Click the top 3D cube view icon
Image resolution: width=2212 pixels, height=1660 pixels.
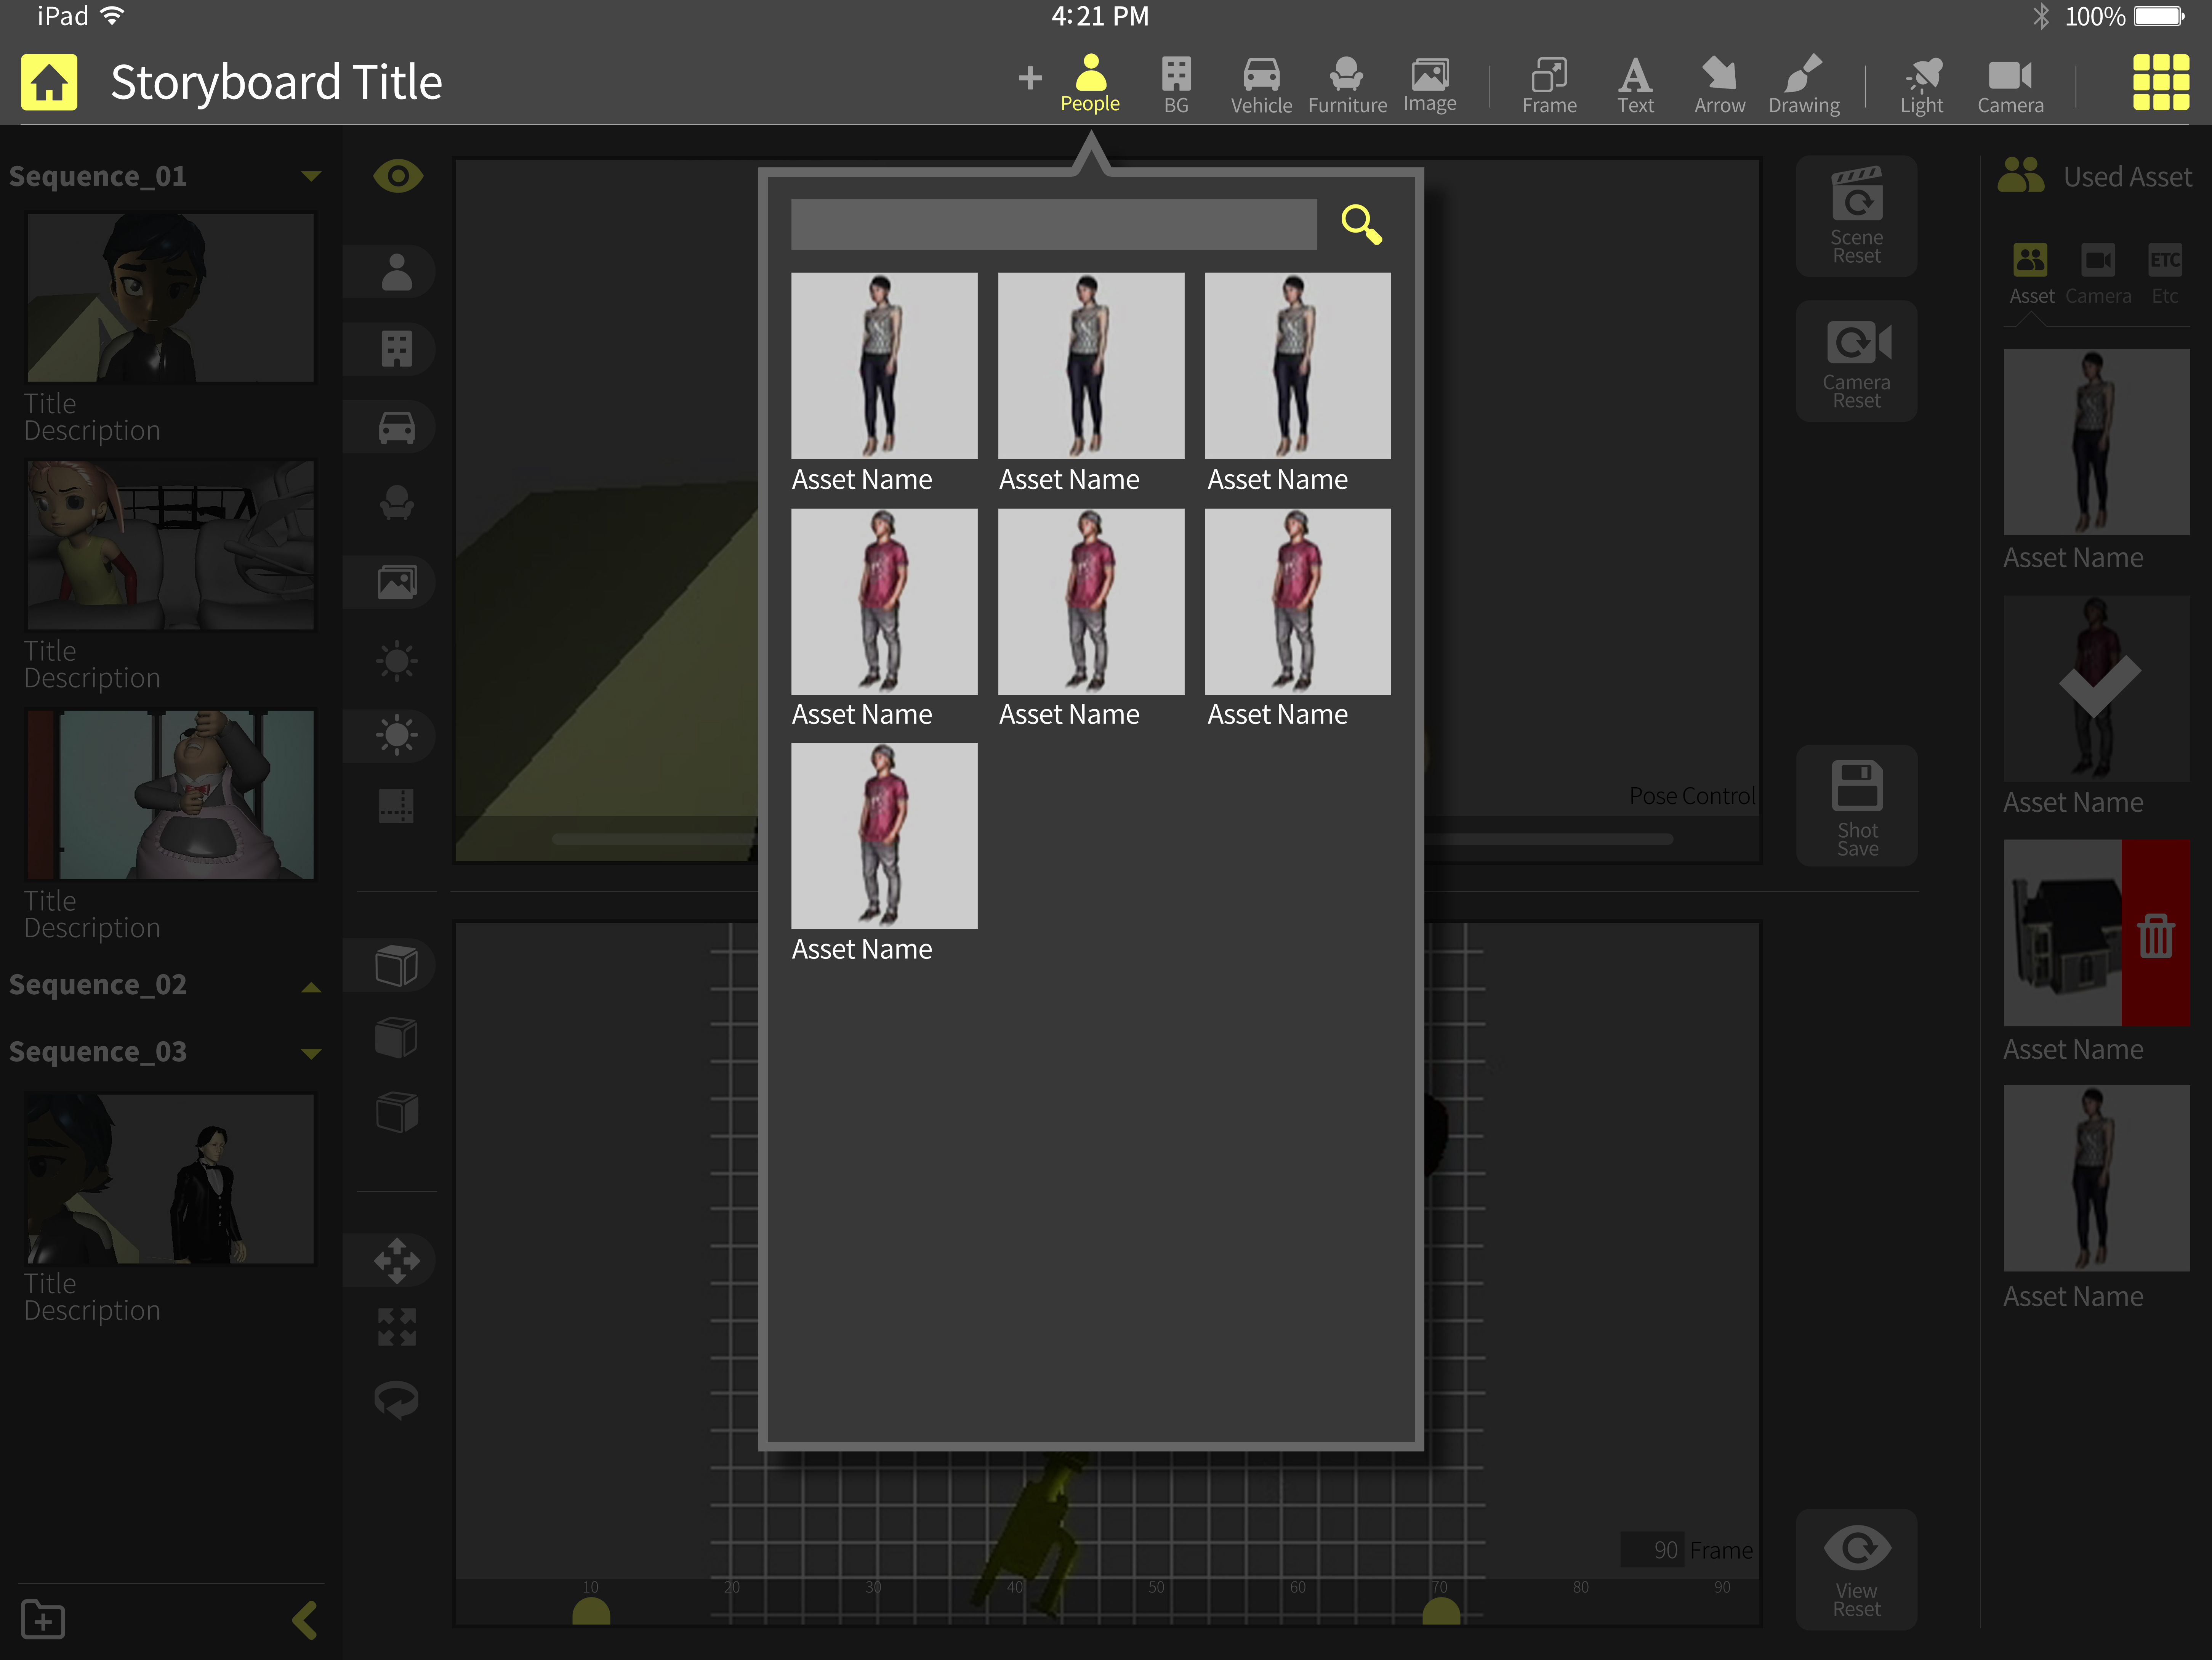click(397, 966)
